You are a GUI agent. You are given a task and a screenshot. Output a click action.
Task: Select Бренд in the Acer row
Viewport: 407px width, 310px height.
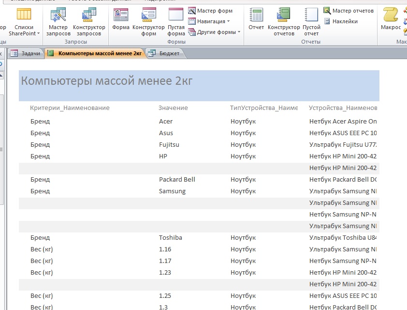coord(40,122)
